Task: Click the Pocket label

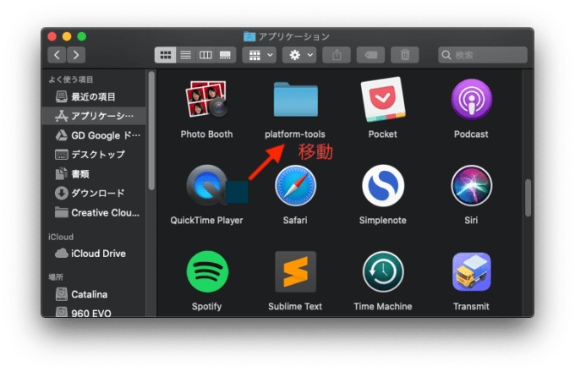Action: [x=383, y=134]
